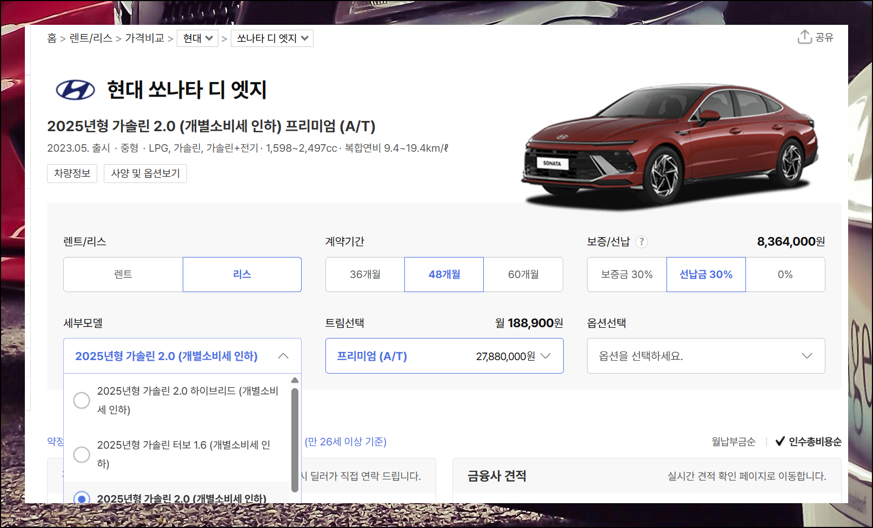The image size is (873, 528).
Task: Select the 0% deposit option
Action: [x=785, y=274]
